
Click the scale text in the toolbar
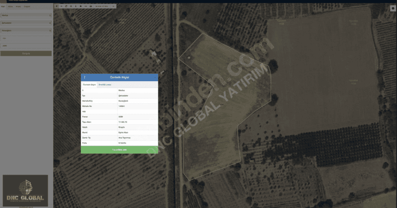coord(102,6)
